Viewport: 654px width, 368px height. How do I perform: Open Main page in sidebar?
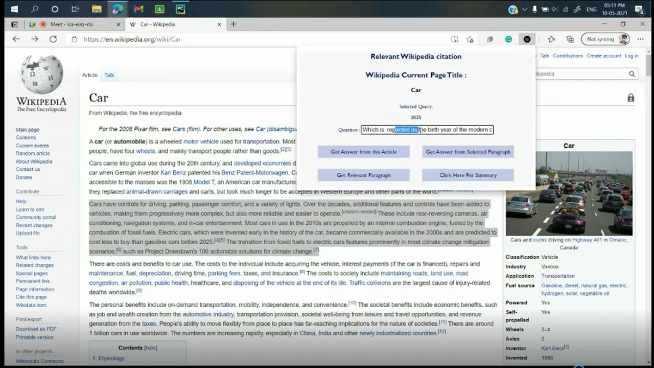point(28,130)
